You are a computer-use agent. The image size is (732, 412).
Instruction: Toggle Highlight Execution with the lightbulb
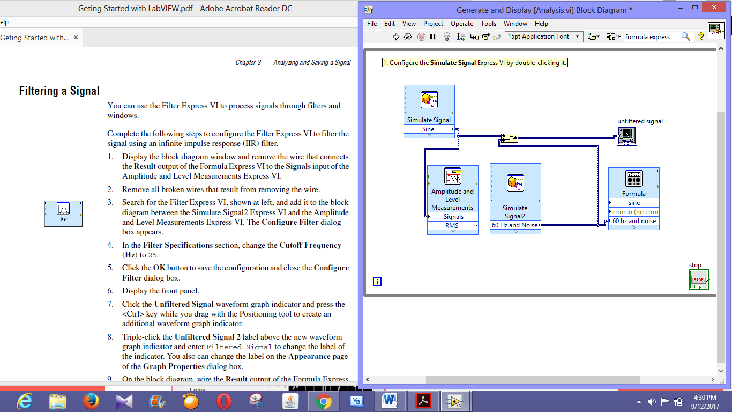(446, 36)
